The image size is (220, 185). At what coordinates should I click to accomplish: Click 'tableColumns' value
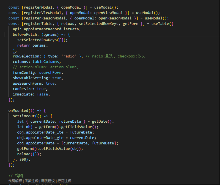46,62
